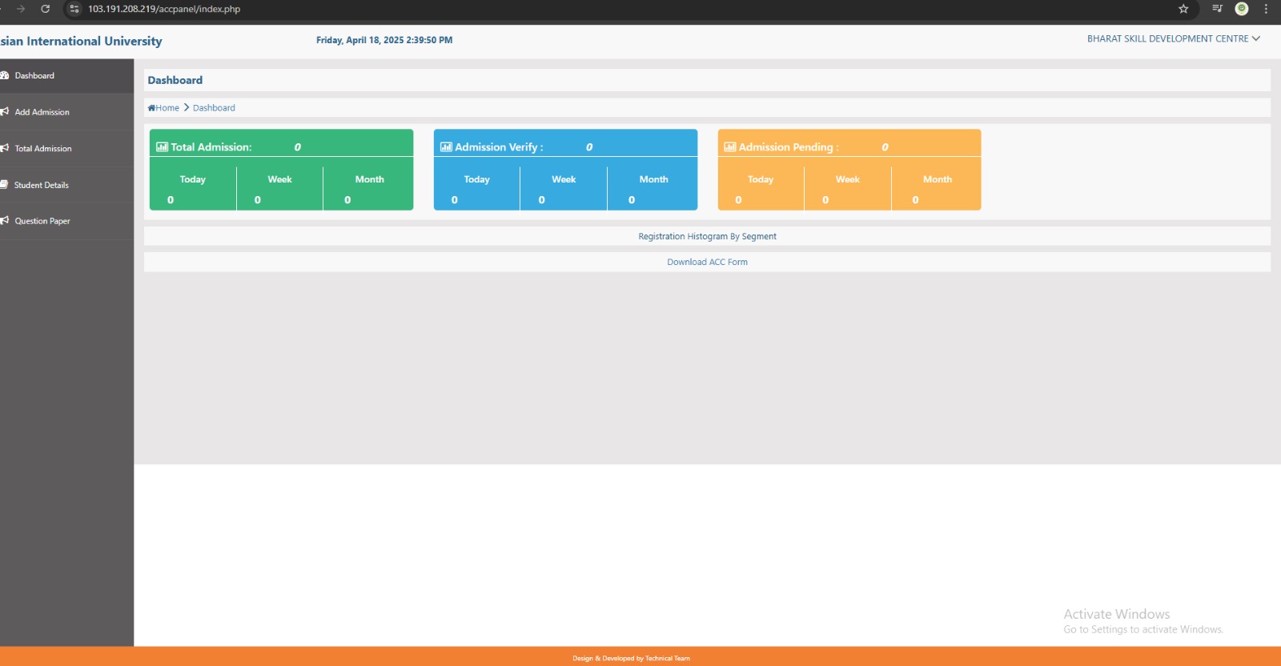Click the Dashboard page heading

point(175,80)
